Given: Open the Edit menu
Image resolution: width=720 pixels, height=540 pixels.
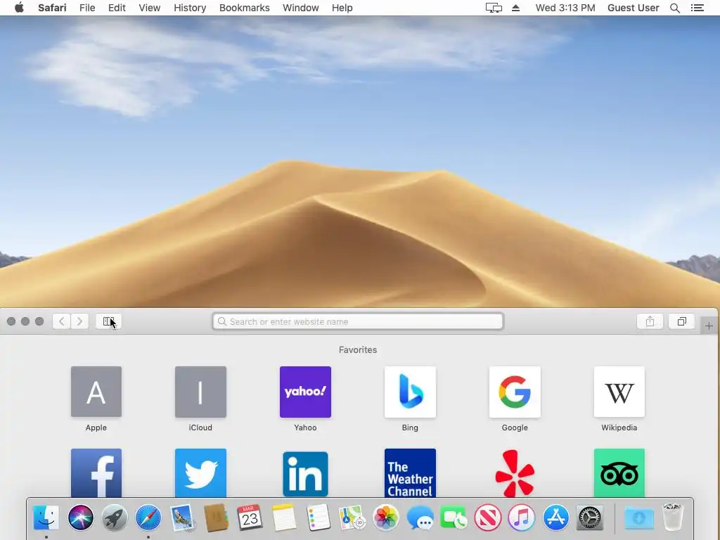Looking at the screenshot, I should click(117, 8).
